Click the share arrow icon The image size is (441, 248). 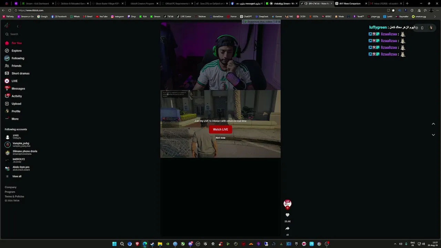pyautogui.click(x=287, y=228)
